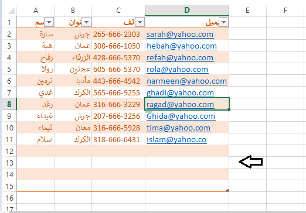Select row 15 header
This screenshot has width=306, height=213.
click(x=9, y=187)
